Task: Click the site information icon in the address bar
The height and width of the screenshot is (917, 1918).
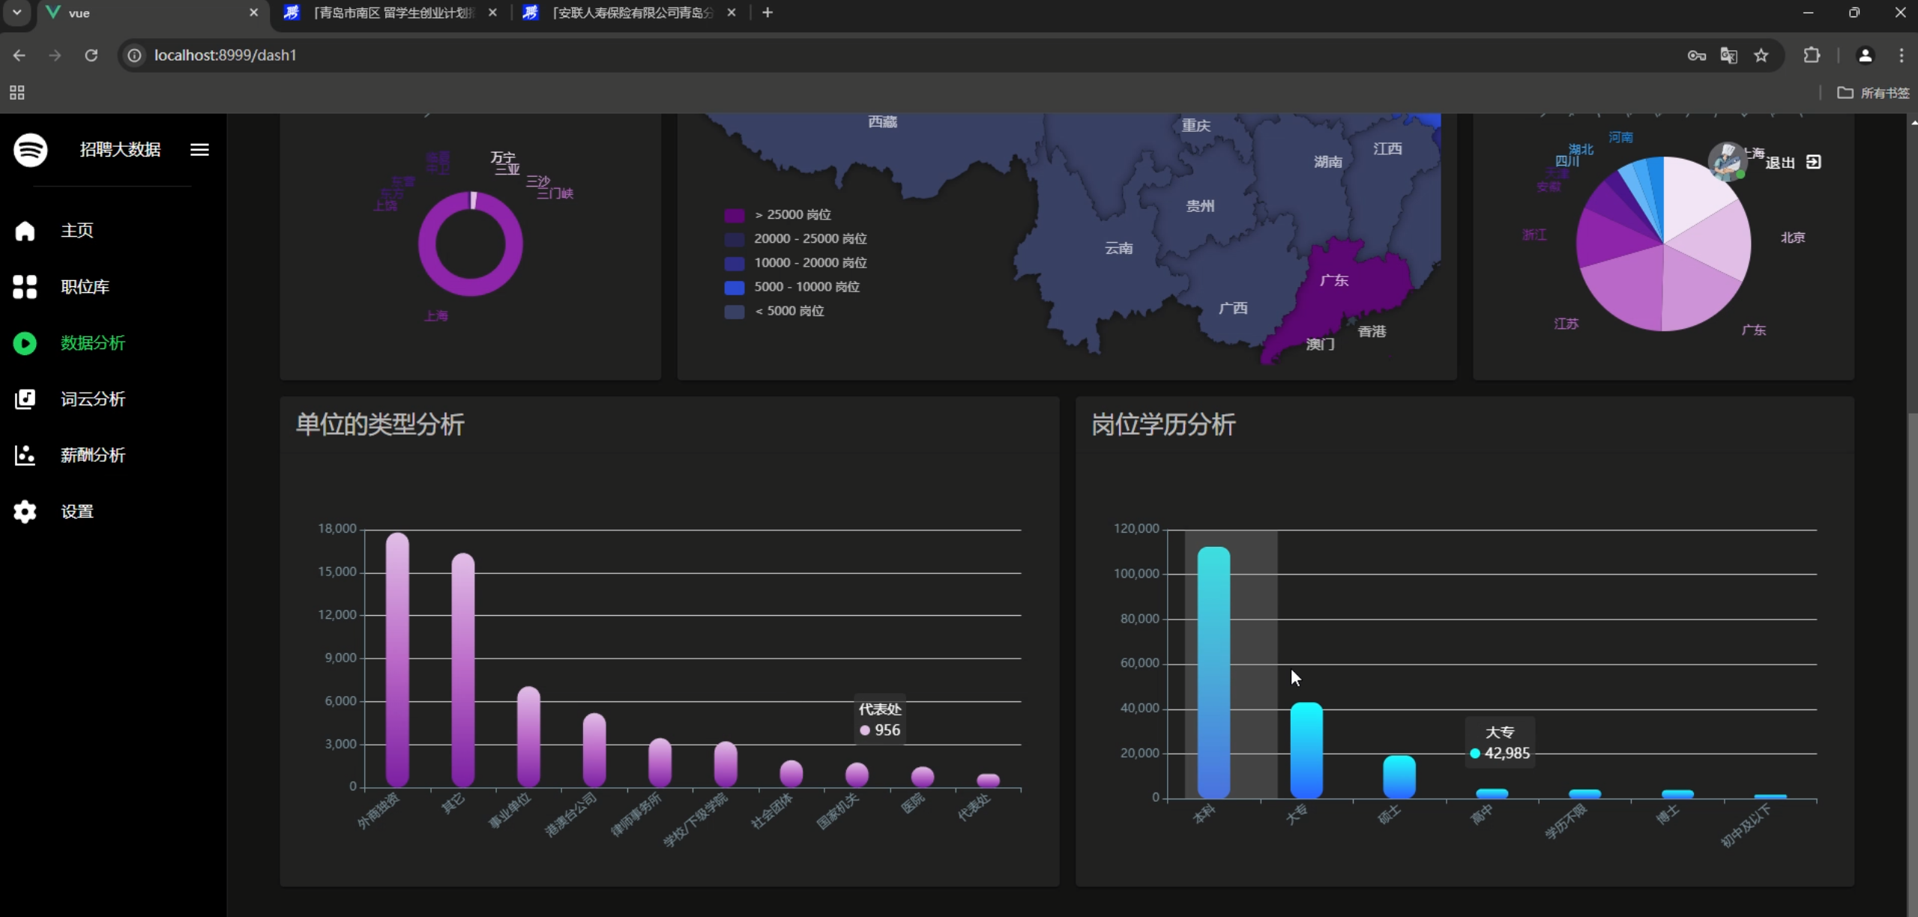Action: 134,55
